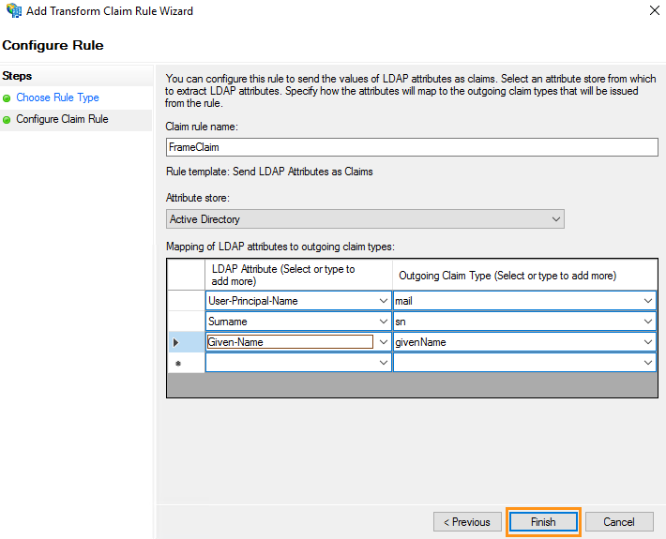Image resolution: width=666 pixels, height=539 pixels.
Task: Open the Attribute store dropdown
Action: coord(556,219)
